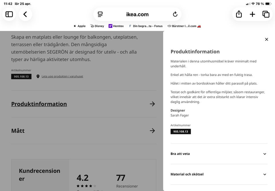Image resolution: width=275 pixels, height=191 pixels.
Task: Show the tab overview
Action: click(266, 14)
